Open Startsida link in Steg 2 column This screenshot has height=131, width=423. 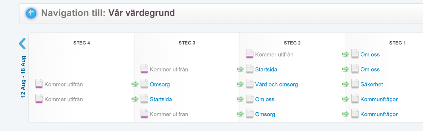[266, 69]
